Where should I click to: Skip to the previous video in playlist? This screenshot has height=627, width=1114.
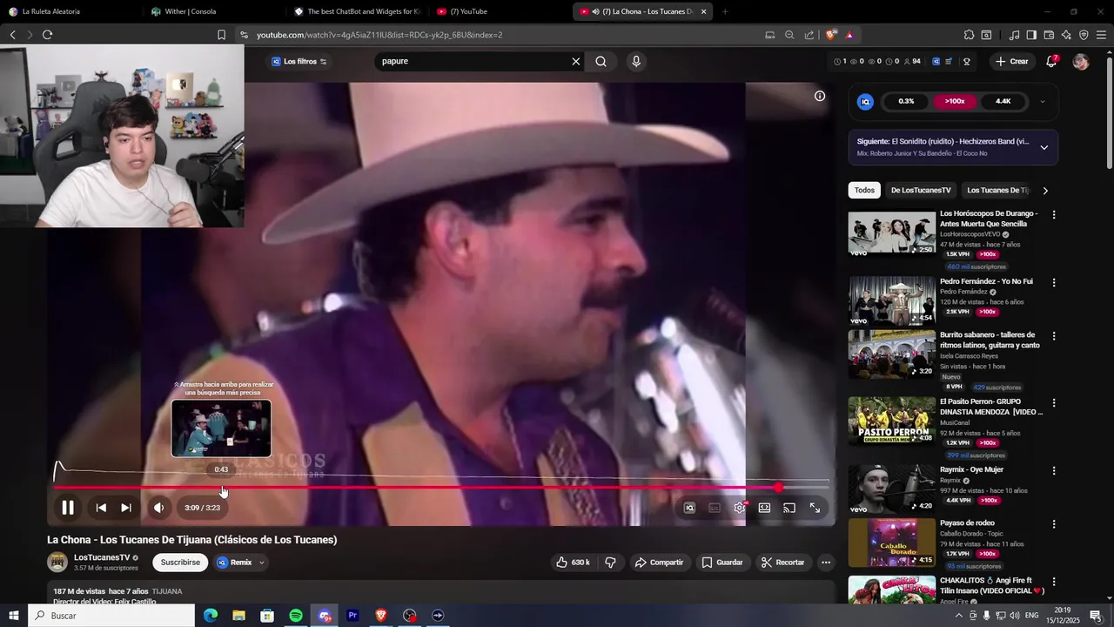[x=101, y=508]
